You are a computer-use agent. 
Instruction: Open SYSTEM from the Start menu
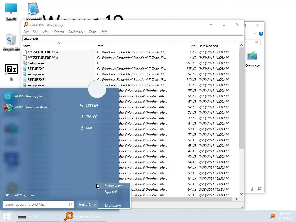pyautogui.click(x=88, y=105)
